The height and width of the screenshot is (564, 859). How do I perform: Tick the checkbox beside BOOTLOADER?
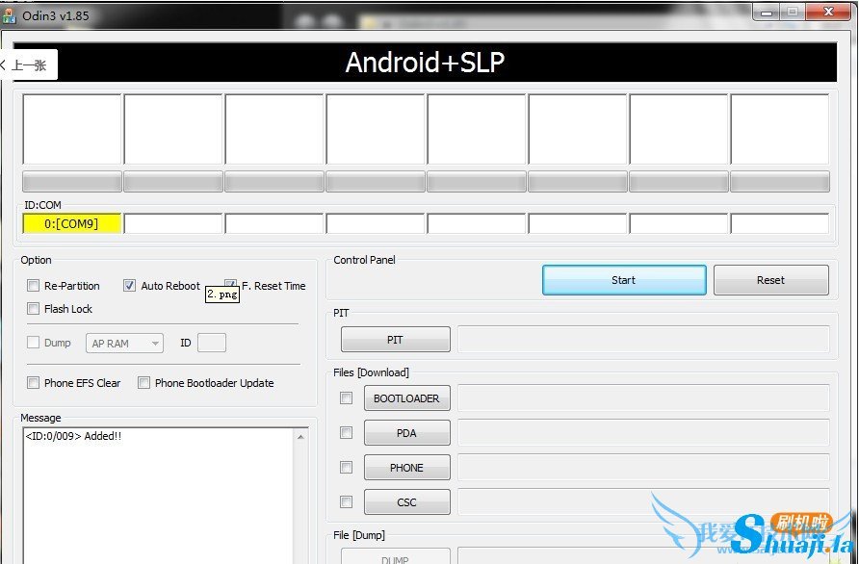[347, 398]
